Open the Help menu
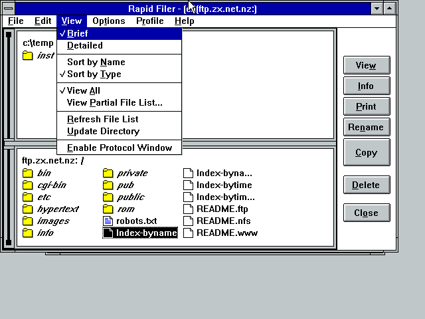The image size is (425, 319). click(x=185, y=21)
